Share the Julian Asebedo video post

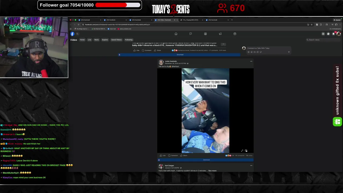184,155
